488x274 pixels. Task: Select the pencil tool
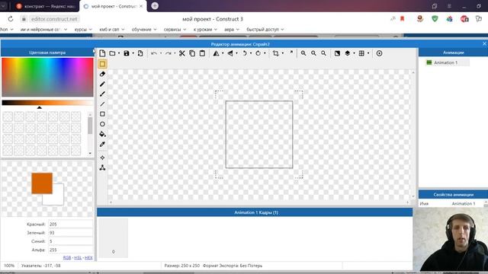pos(102,84)
